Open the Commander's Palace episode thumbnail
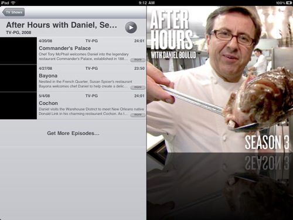The width and height of the screenshot is (293, 220). (x=18, y=50)
